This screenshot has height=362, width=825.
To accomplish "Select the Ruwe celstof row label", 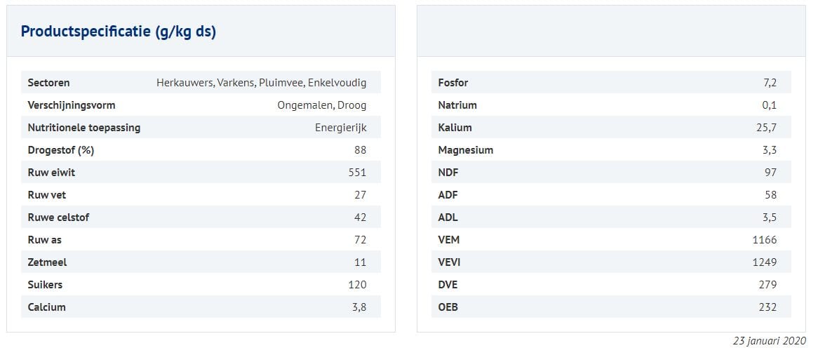I will tap(58, 217).
